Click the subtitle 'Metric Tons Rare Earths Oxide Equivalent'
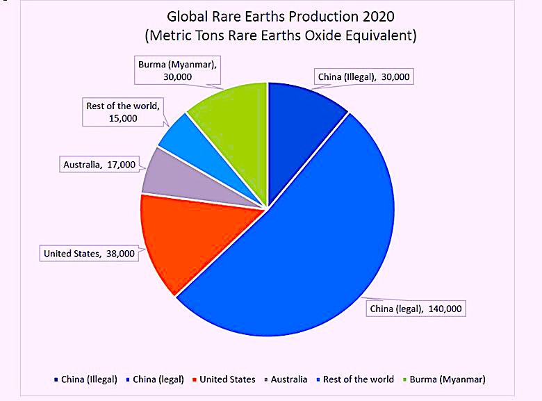 [281, 35]
